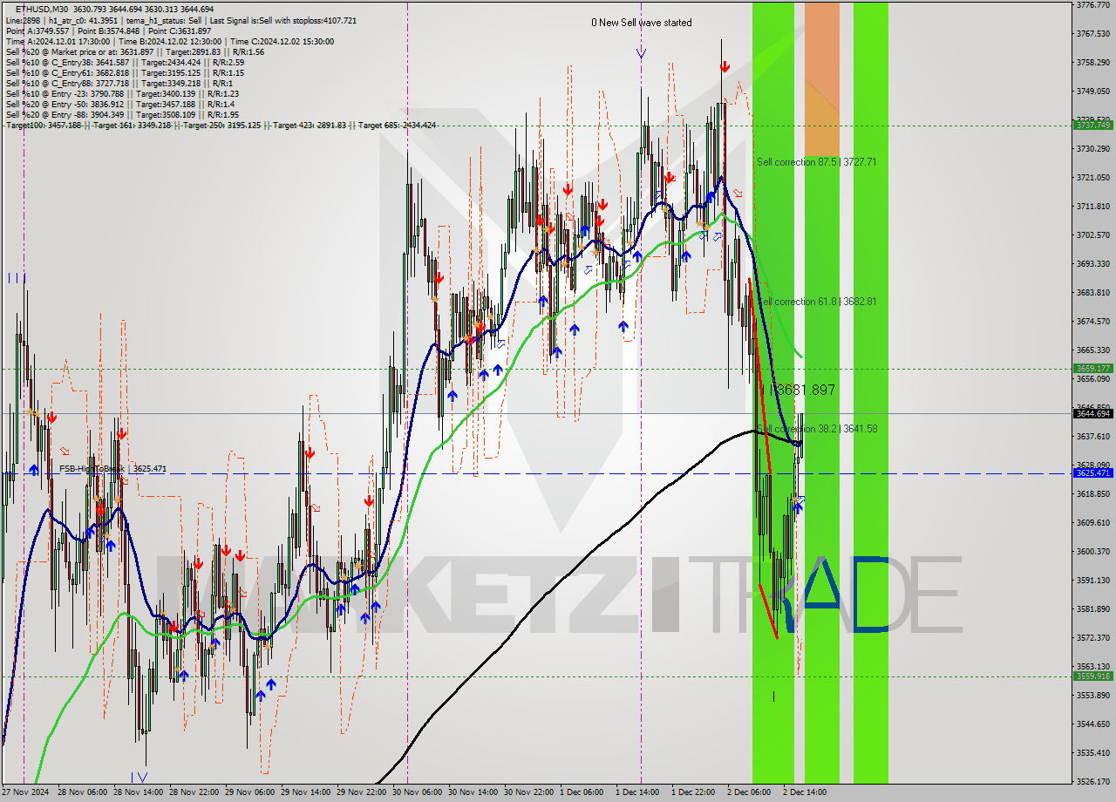Click the blue V marker near 28 Nov 14:00

142,777
